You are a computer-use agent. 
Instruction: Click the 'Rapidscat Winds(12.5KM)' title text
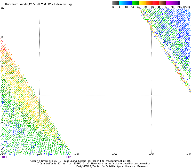coord(22,4)
